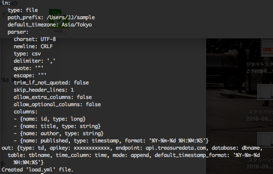Click the trim_if_not_quoted false line

[54, 83]
